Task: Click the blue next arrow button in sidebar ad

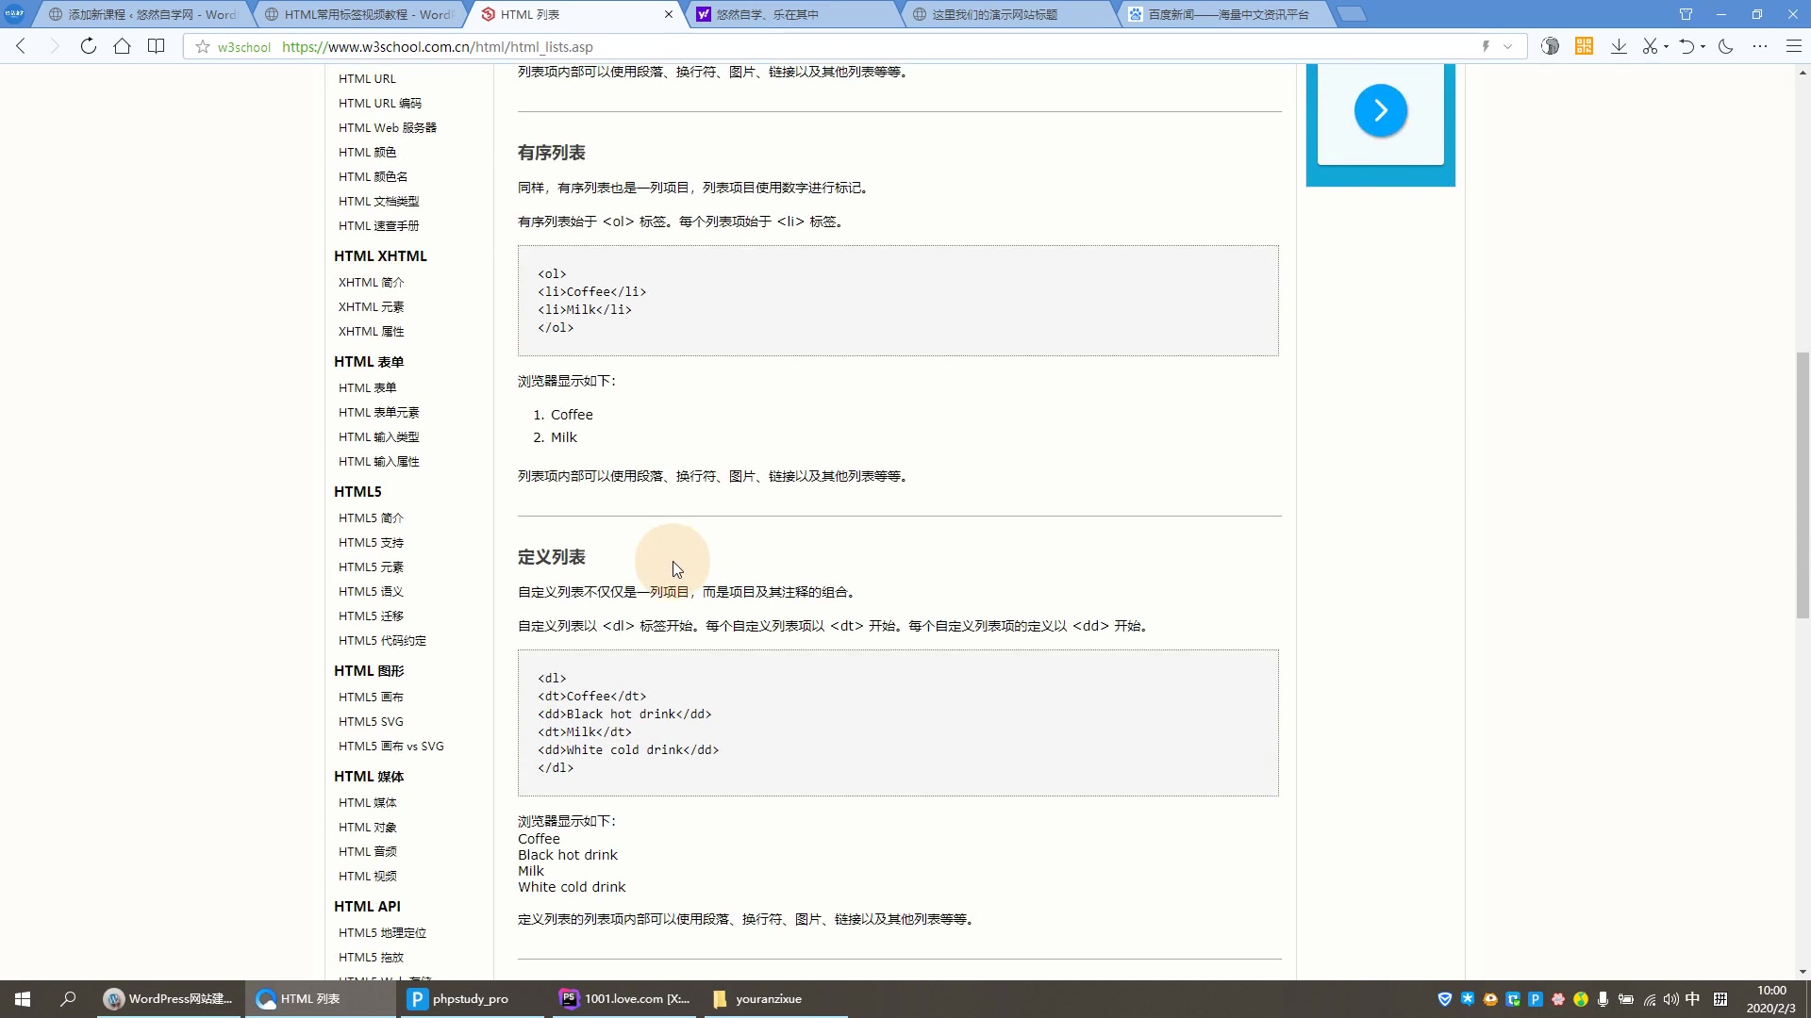Action: click(x=1380, y=111)
